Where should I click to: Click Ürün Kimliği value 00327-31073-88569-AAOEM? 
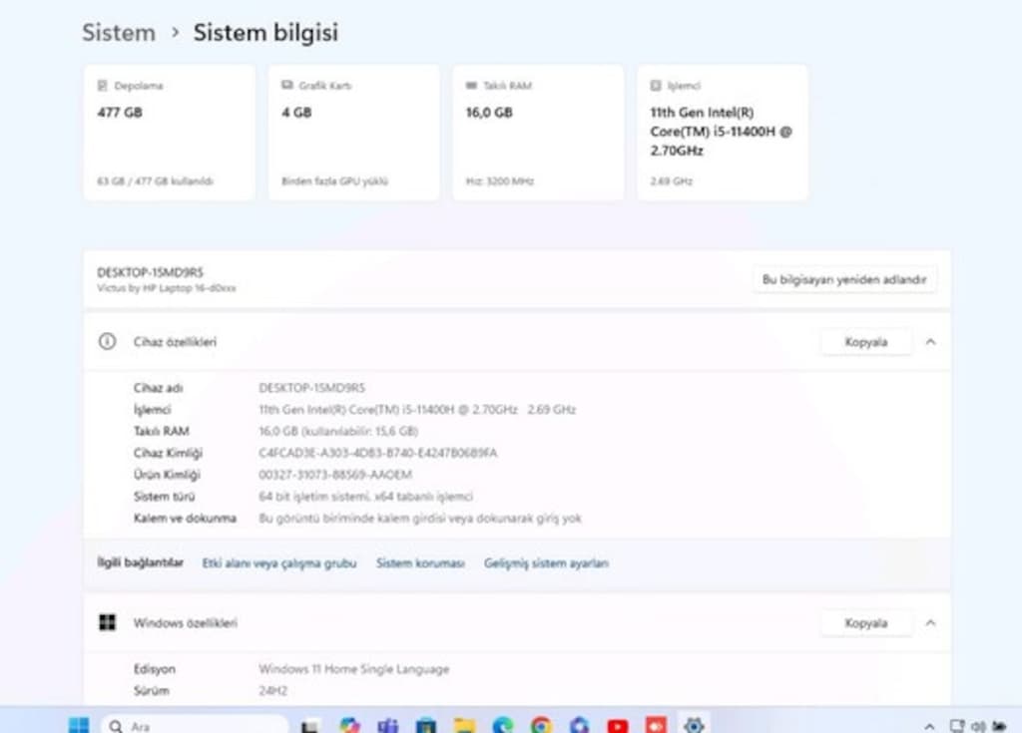click(335, 475)
